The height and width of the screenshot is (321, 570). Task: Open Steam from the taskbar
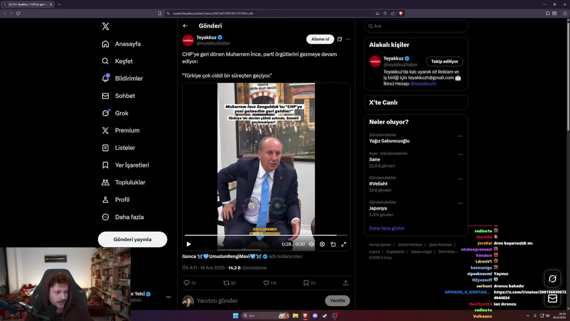coord(325,316)
